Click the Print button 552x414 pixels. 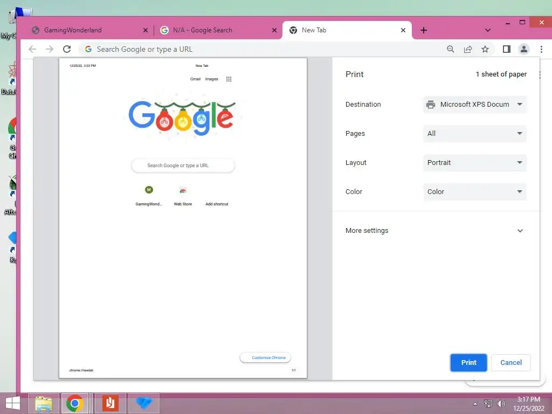pos(468,363)
